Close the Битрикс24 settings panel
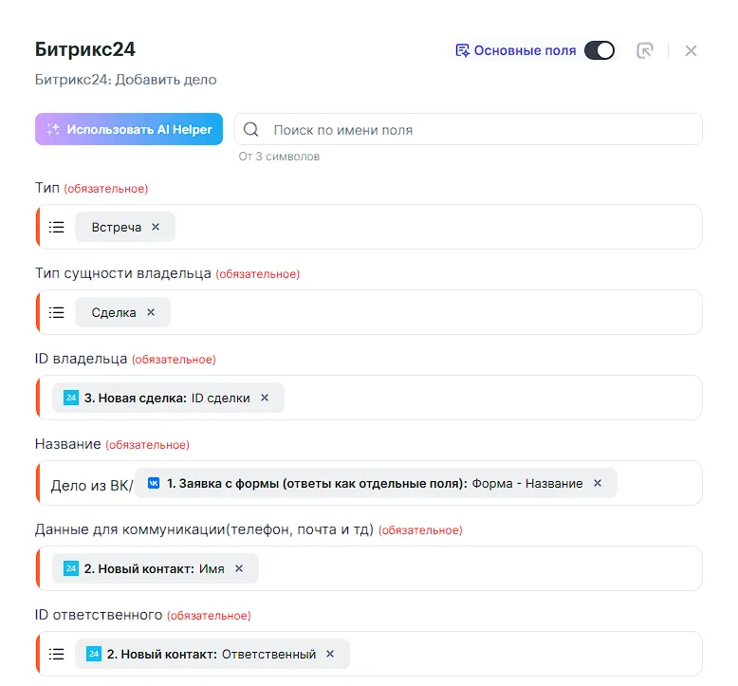This screenshot has height=686, width=738. click(x=691, y=51)
